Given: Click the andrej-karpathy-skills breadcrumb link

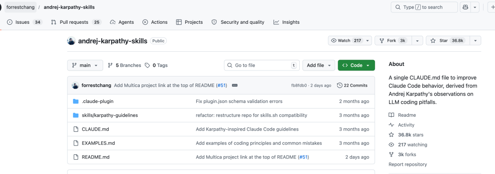Looking at the screenshot, I should (x=69, y=7).
